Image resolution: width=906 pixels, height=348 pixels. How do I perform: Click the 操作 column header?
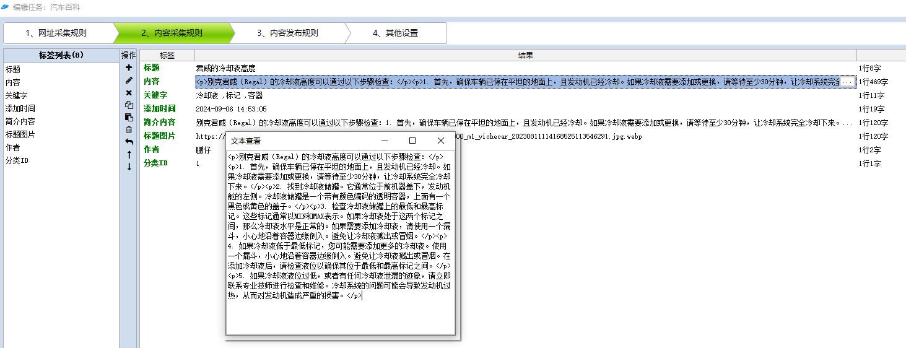(129, 55)
